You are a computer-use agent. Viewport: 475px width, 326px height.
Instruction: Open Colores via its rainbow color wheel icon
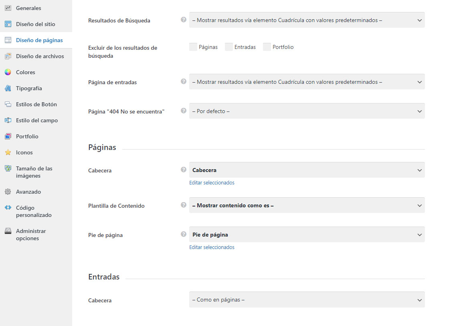pos(8,72)
